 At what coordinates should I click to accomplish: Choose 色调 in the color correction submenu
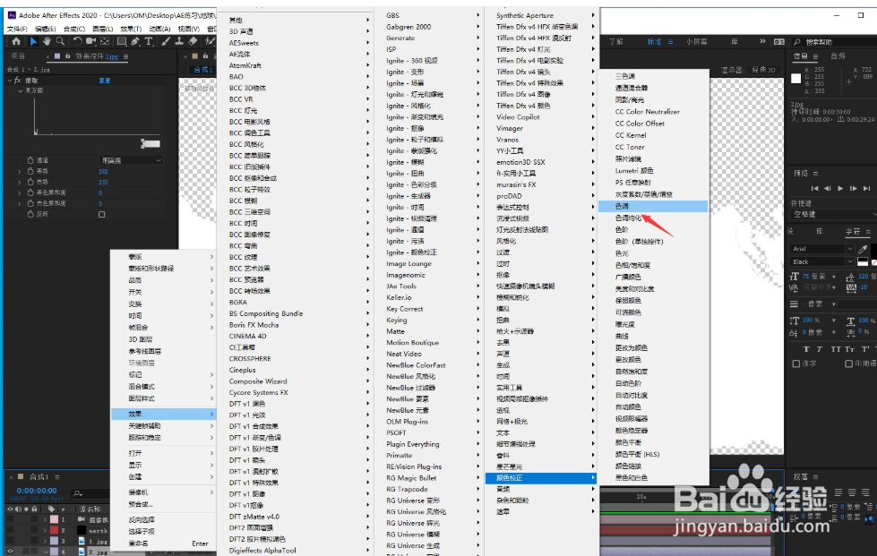653,206
